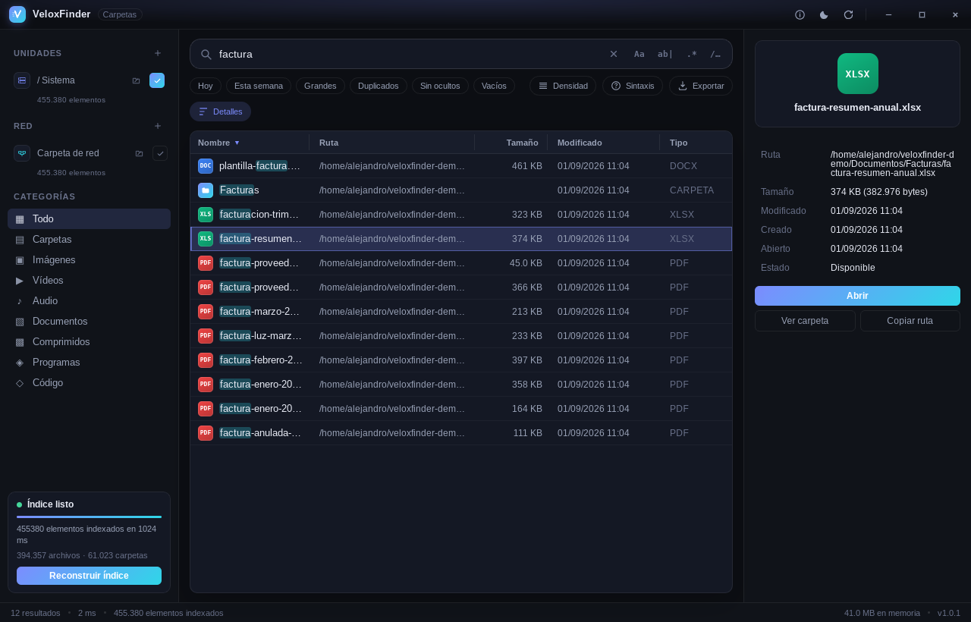Open Sintaxis help button
The image size is (971, 622).
(633, 86)
